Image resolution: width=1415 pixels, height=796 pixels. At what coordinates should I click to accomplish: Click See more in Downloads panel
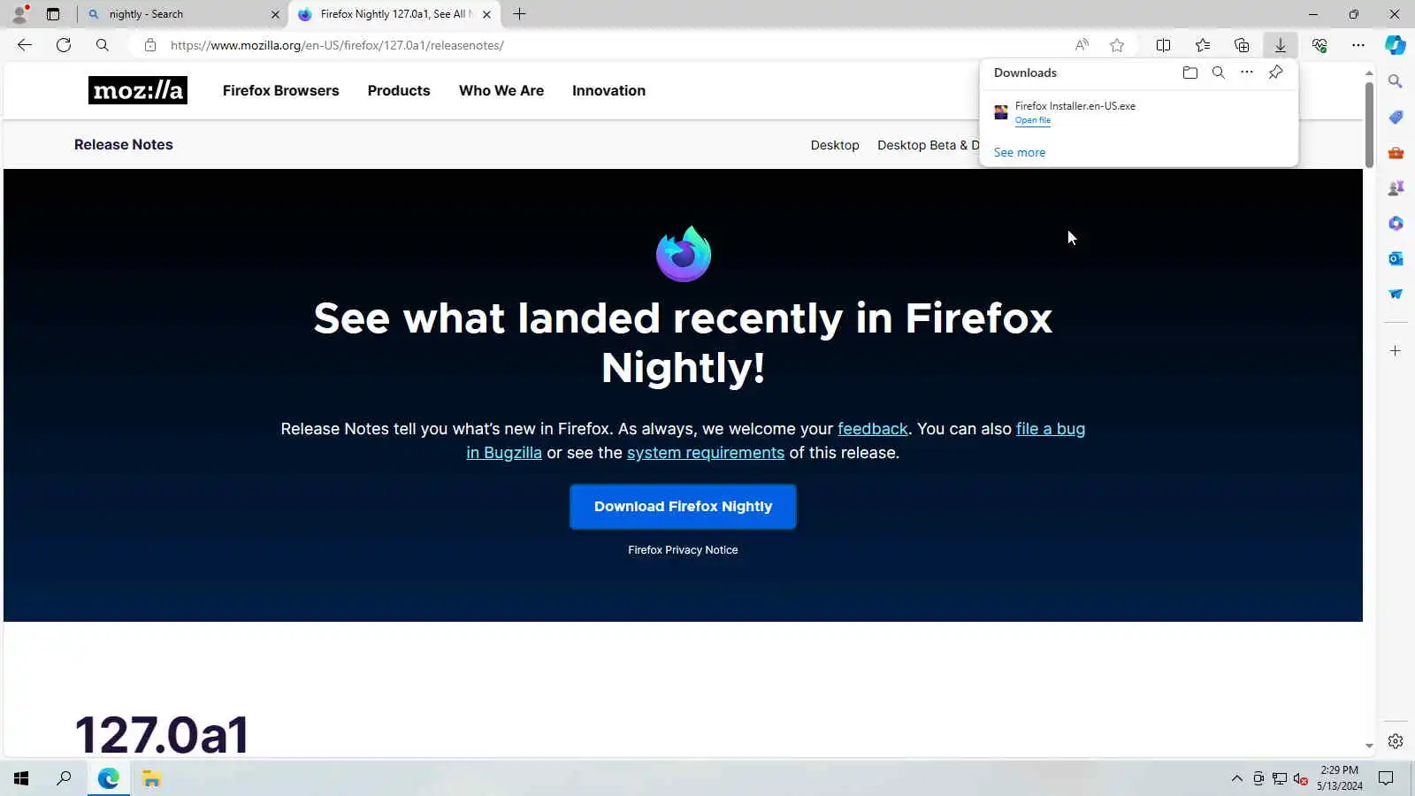coord(1020,152)
